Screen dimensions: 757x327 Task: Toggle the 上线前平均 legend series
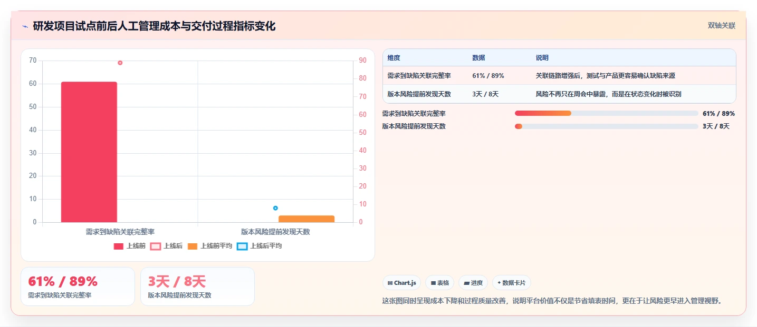point(209,246)
